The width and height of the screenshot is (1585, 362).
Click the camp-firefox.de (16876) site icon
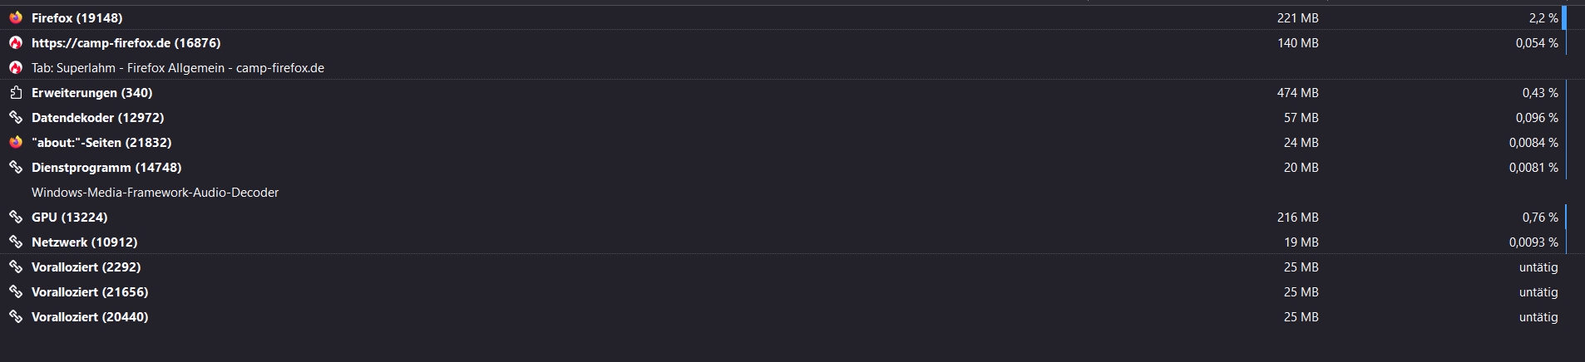click(x=15, y=42)
